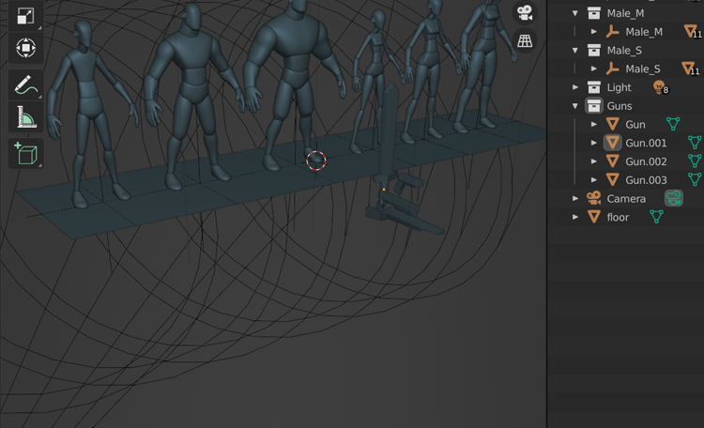This screenshot has height=428, width=704.
Task: Select the Gun.003 object name
Action: point(646,180)
